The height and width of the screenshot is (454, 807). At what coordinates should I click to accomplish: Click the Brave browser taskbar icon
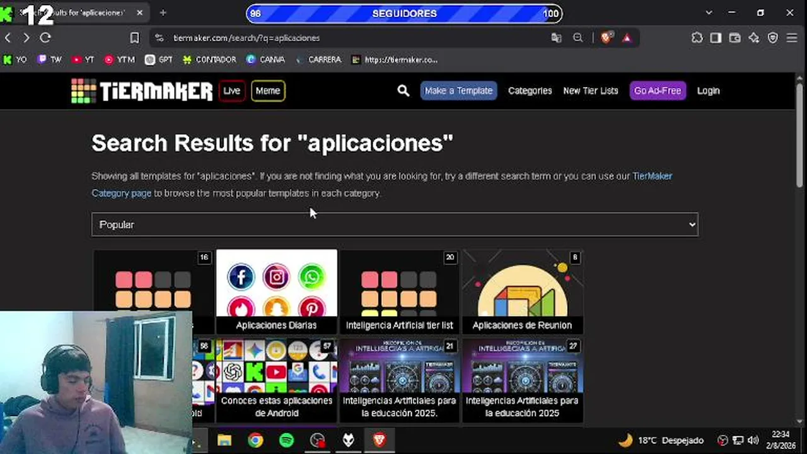point(379,439)
